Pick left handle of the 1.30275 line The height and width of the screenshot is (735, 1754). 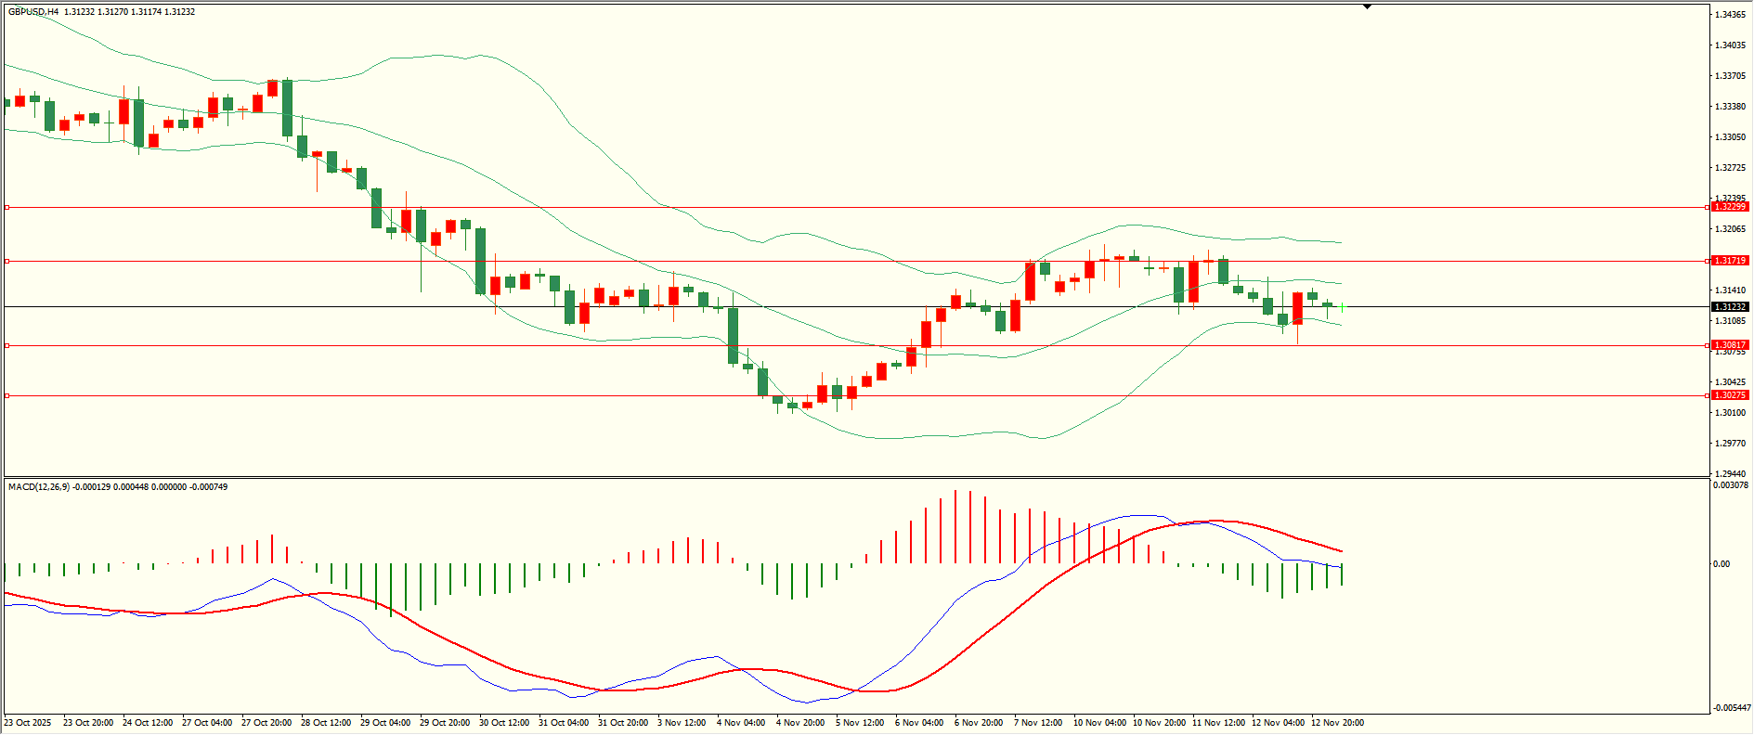(6, 395)
